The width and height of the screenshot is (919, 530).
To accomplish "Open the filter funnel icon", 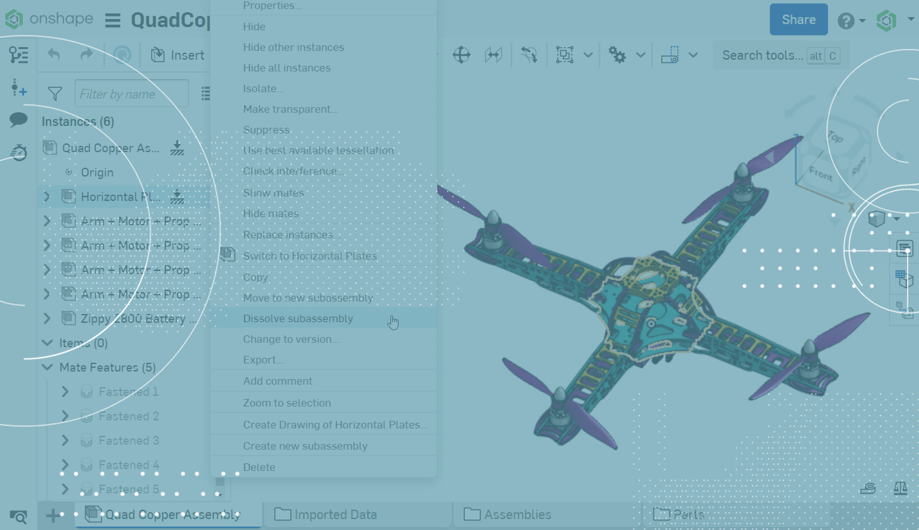I will (55, 94).
